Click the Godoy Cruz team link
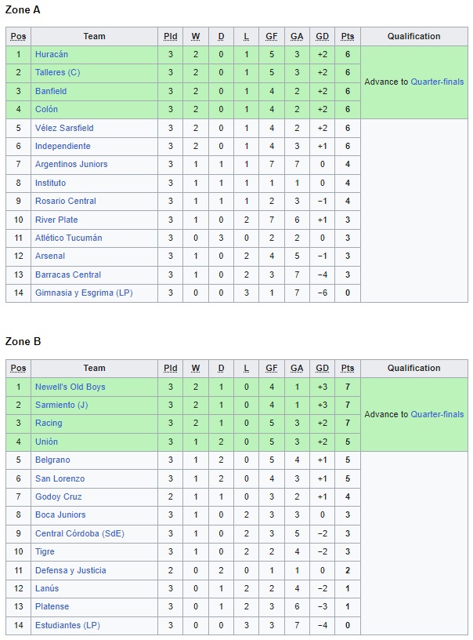Image resolution: width=473 pixels, height=640 pixels. pyautogui.click(x=58, y=496)
